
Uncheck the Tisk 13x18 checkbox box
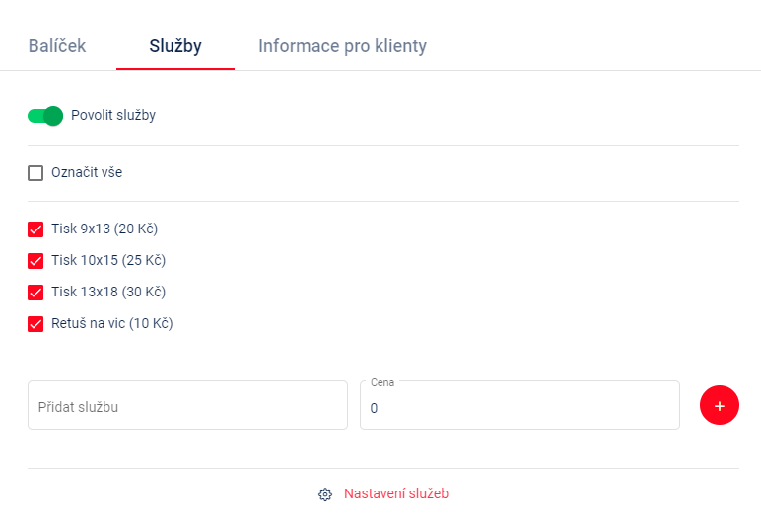[x=35, y=293]
